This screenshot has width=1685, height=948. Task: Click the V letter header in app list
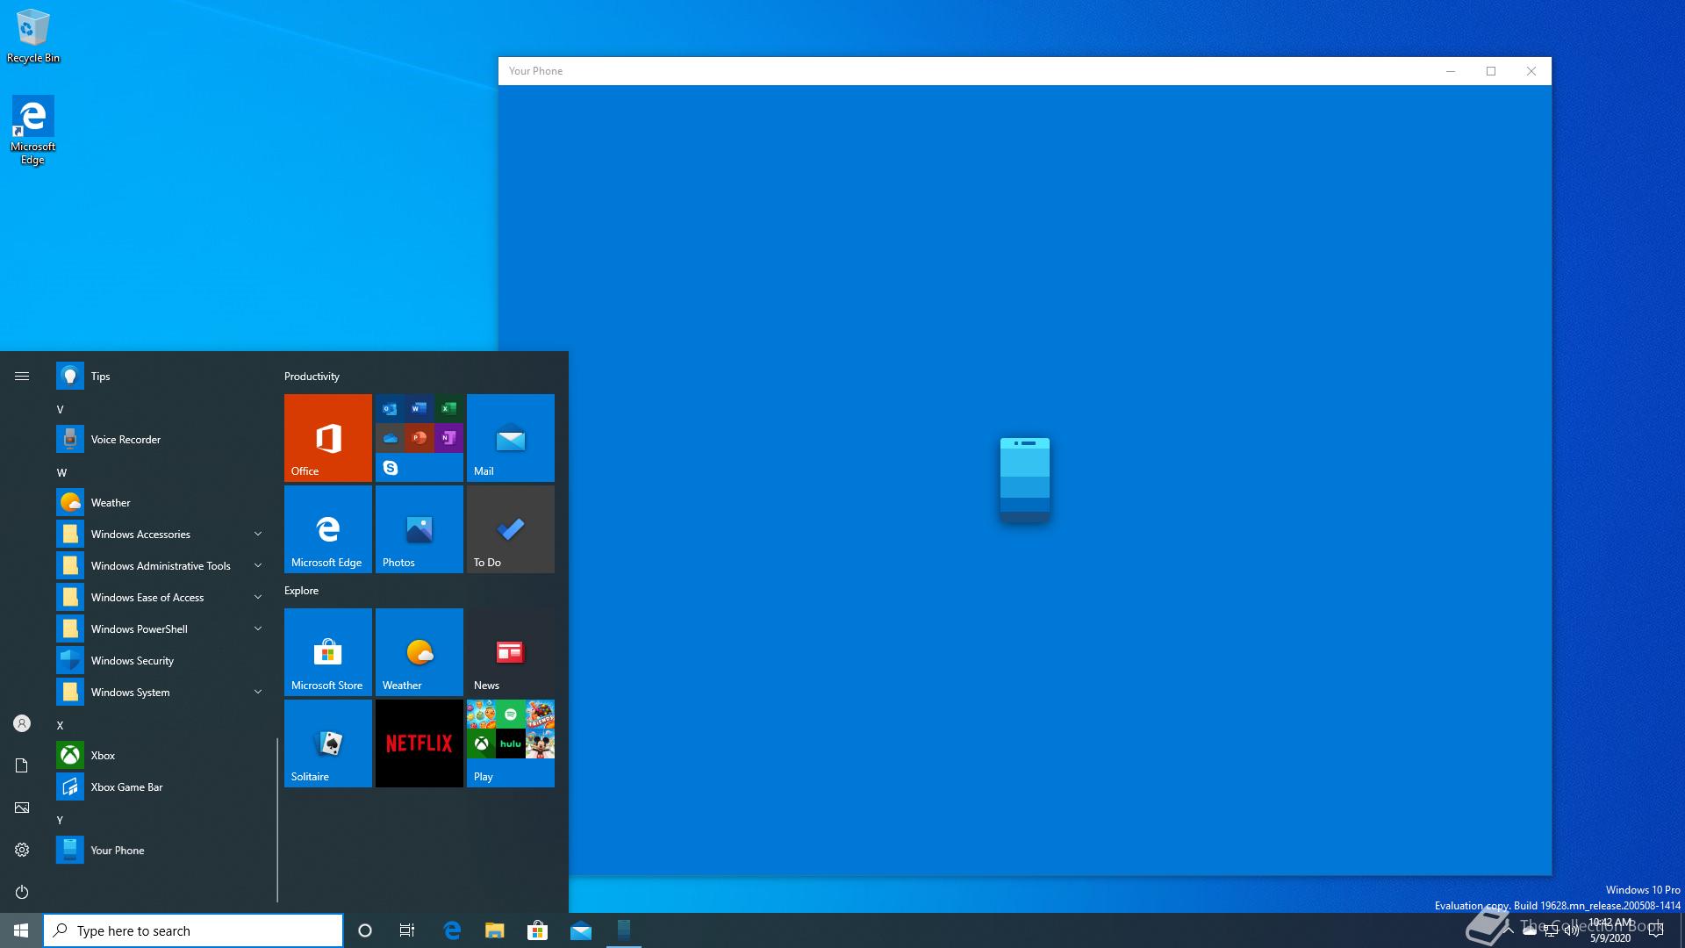click(61, 409)
